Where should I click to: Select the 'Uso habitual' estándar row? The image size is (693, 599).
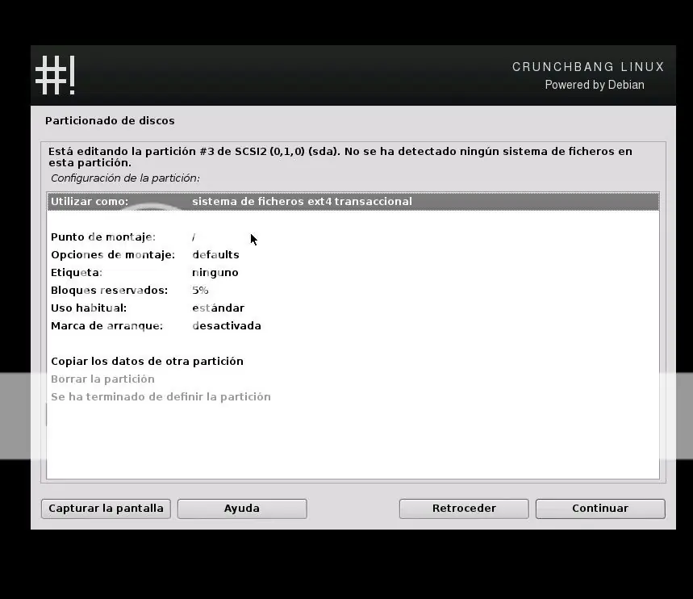pos(353,308)
